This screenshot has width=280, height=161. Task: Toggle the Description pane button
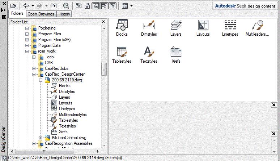113,6
